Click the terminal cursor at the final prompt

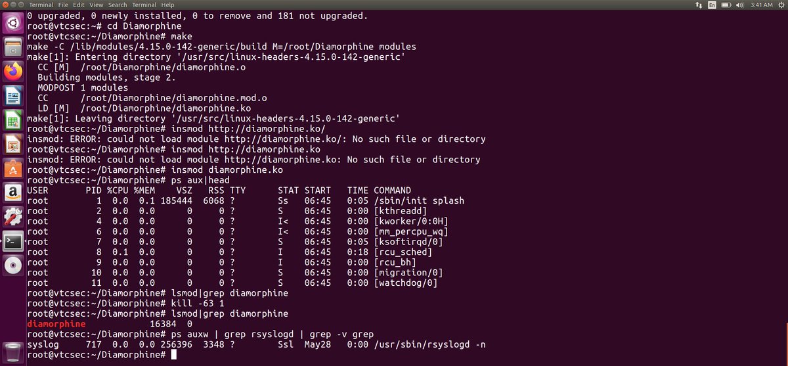click(x=173, y=355)
